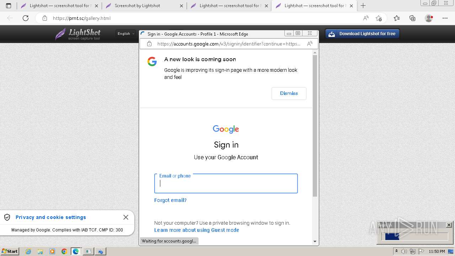
Task: Open network status icon in system tray
Action: (413, 251)
